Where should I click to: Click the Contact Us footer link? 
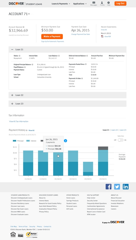point(48,226)
